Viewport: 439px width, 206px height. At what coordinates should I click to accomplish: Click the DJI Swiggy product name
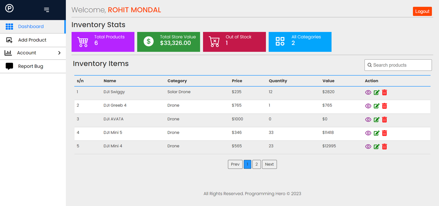[x=114, y=92]
